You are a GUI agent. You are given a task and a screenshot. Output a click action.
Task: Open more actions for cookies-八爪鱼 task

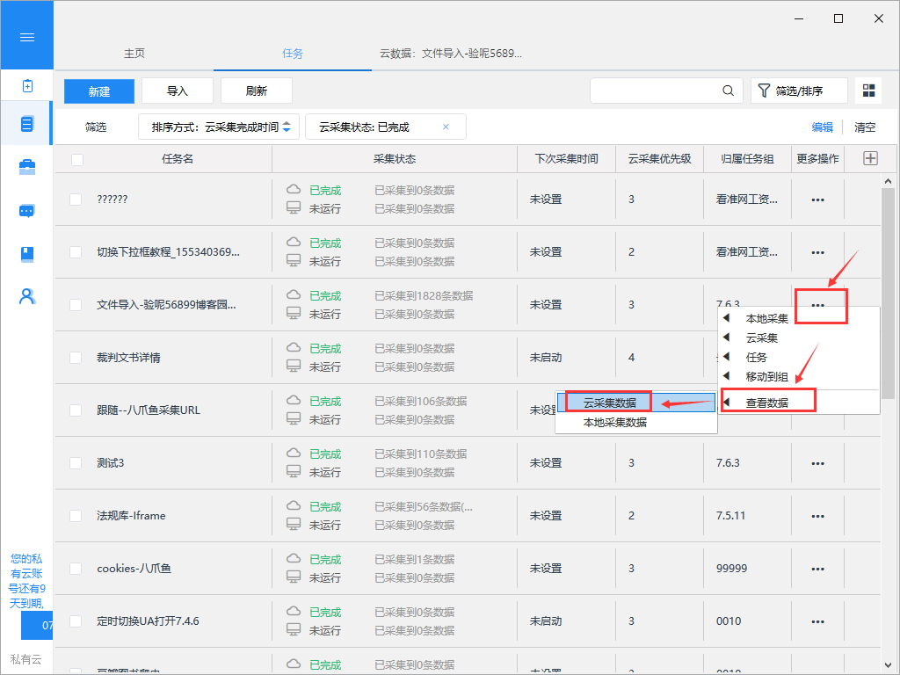point(817,569)
